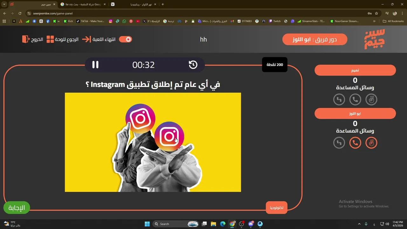The width and height of the screenshot is (407, 229).
Task: Expand hidden bookmarks with double chevron
Action: click(x=374, y=21)
